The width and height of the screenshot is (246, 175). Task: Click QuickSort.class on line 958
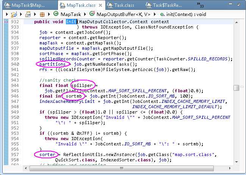pyautogui.click(x=75, y=160)
